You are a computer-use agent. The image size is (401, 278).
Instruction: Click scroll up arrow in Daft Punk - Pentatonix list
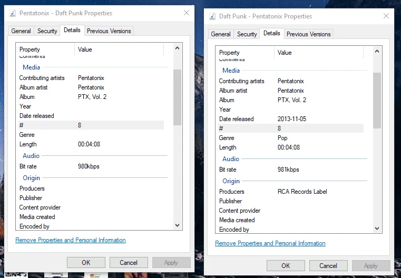click(377, 51)
